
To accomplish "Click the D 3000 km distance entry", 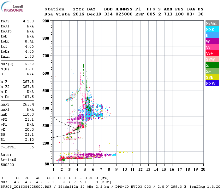I will click(x=93, y=178).
